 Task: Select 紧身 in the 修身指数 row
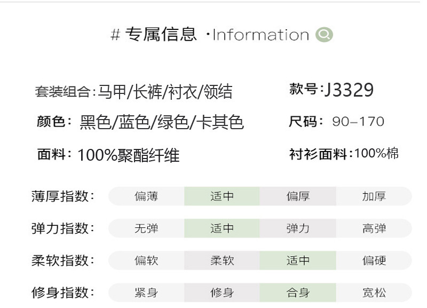tap(146, 293)
